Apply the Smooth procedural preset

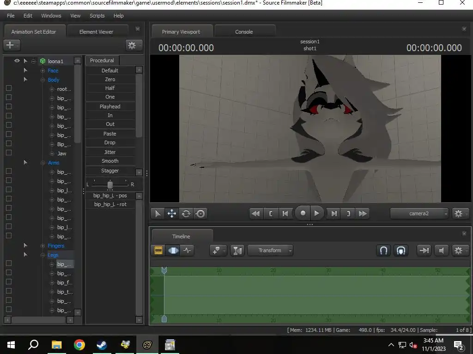(x=110, y=161)
